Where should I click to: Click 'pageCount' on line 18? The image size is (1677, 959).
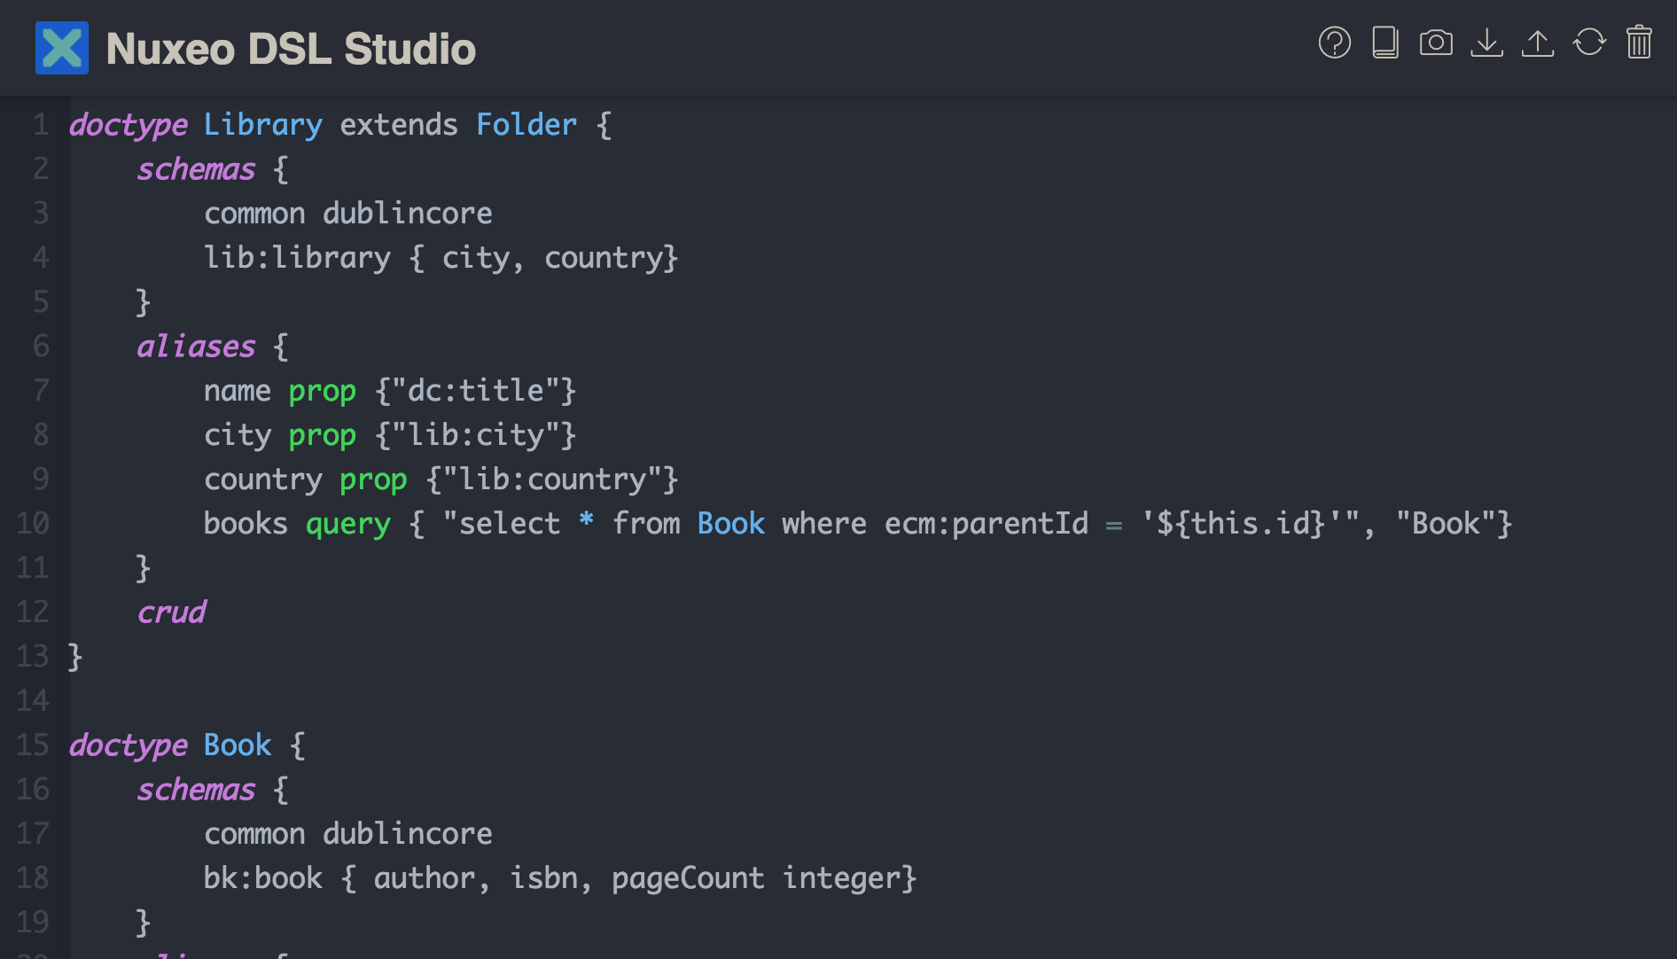point(688,878)
